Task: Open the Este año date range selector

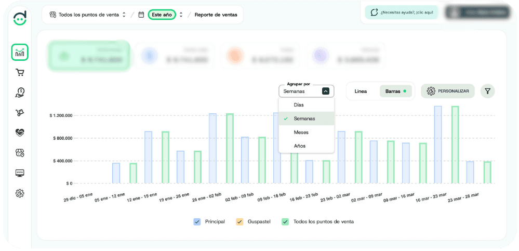Action: tap(162, 15)
